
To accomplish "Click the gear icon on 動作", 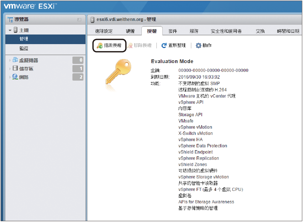I will (x=198, y=46).
